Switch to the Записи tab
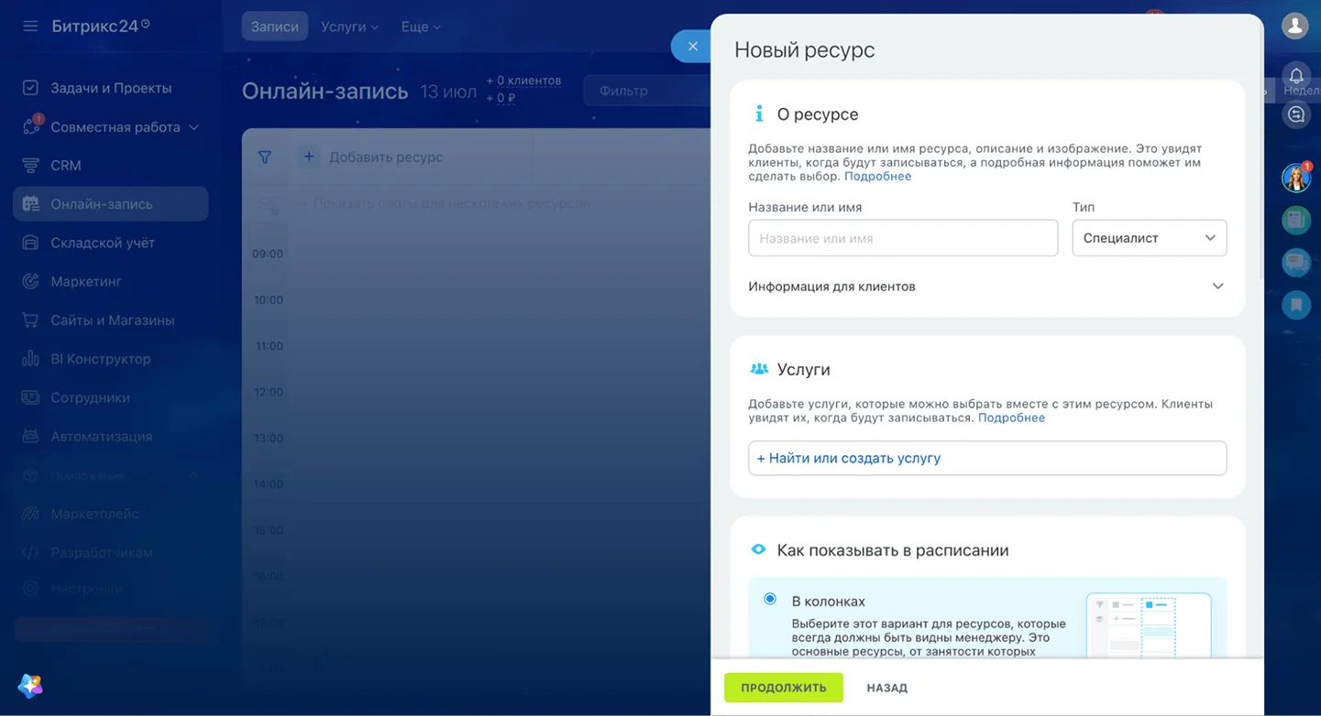The width and height of the screenshot is (1321, 716). tap(275, 27)
